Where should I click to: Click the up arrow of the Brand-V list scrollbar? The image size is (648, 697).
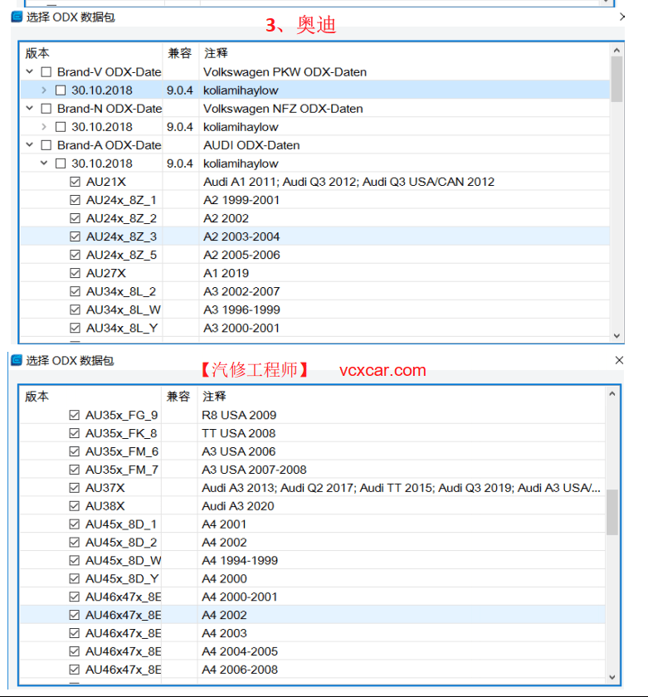tap(616, 51)
